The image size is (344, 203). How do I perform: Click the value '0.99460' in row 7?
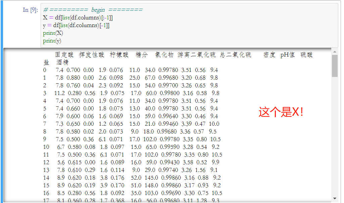168,124
